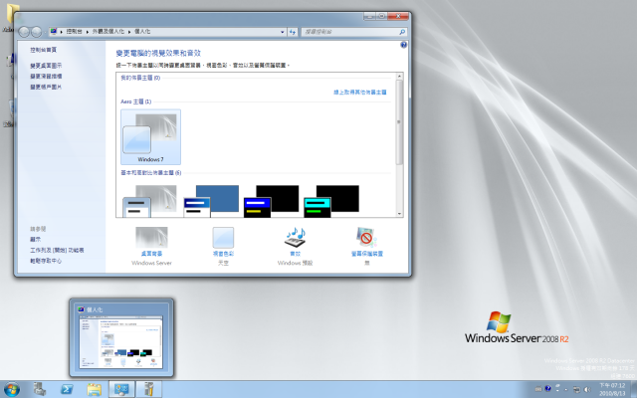Select high contrast theme with cyan-green bars

click(331, 201)
